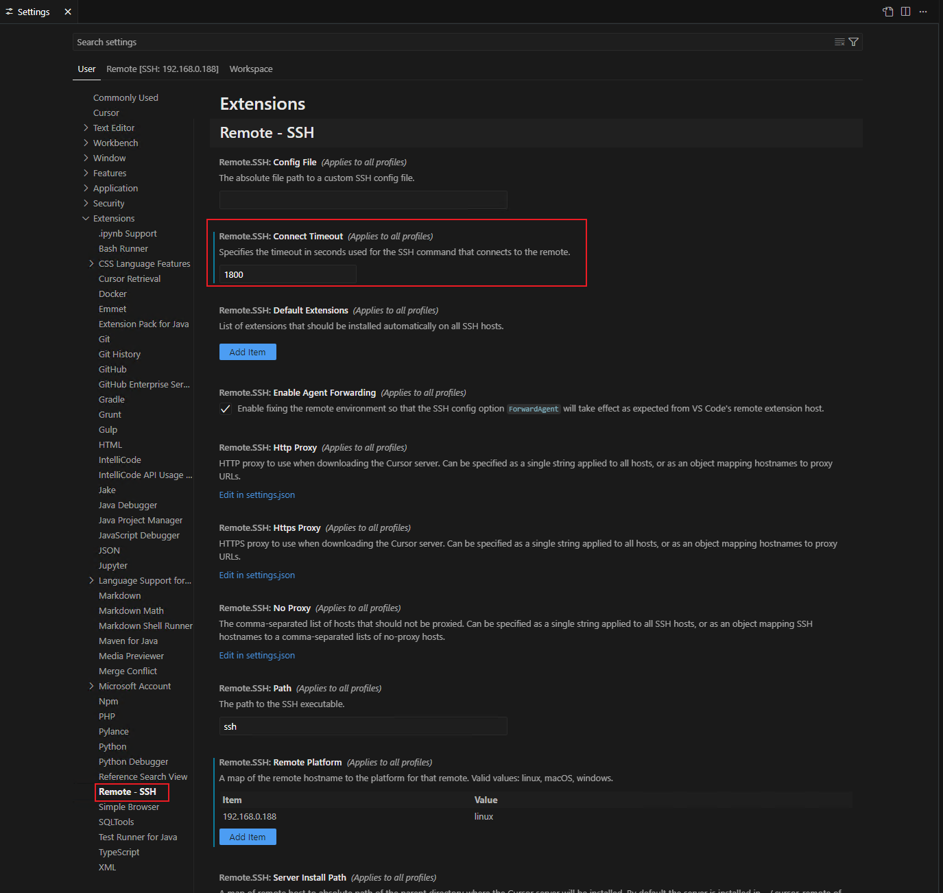Edit the Connect Timeout value field
Image resolution: width=943 pixels, height=893 pixels.
pos(287,274)
